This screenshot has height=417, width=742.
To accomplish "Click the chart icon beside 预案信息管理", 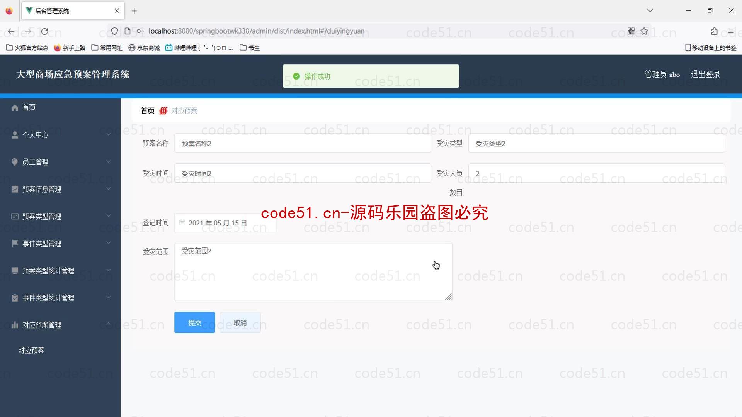I will click(15, 189).
